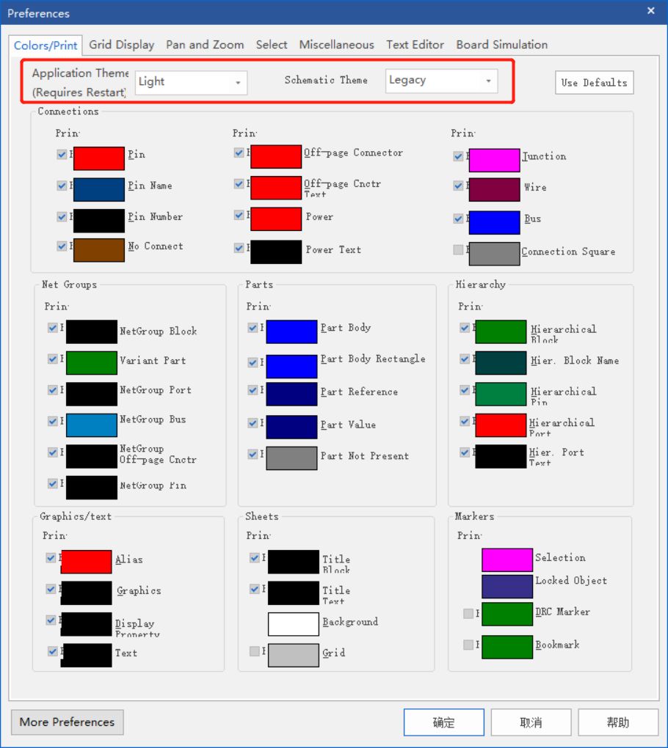This screenshot has width=668, height=748.
Task: Change Hierarchical Block color swatch
Action: (x=501, y=331)
